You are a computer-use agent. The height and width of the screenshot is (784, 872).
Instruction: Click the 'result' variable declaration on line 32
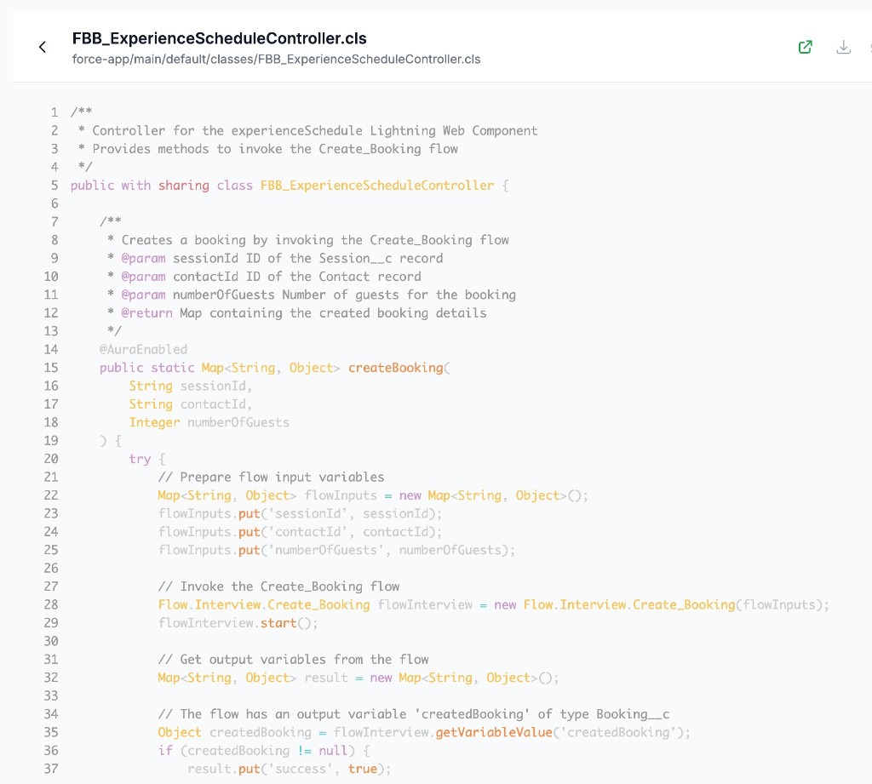(359, 678)
